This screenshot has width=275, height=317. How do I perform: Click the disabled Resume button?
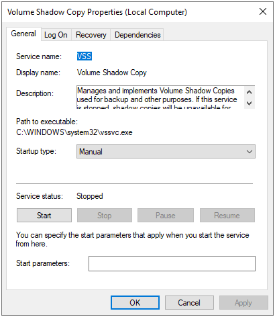pos(227,216)
